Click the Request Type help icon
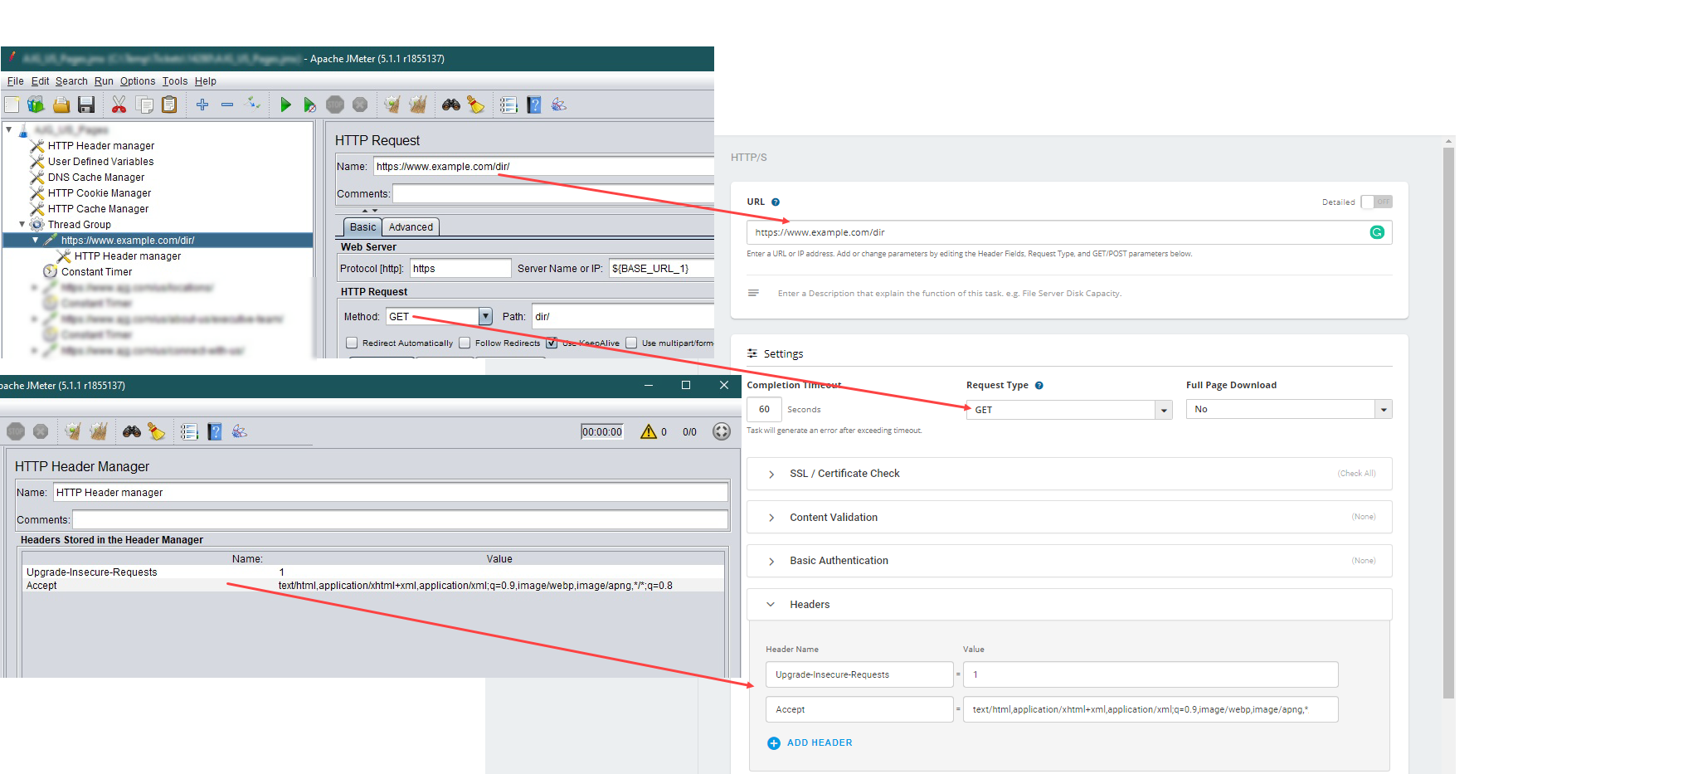 (x=1039, y=385)
